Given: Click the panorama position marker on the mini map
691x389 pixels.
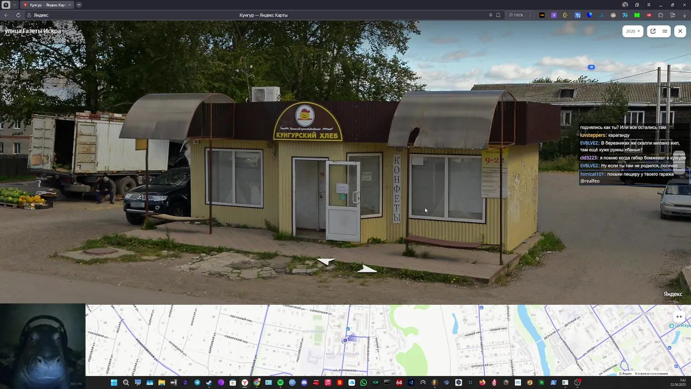Looking at the screenshot, I should click(345, 340).
